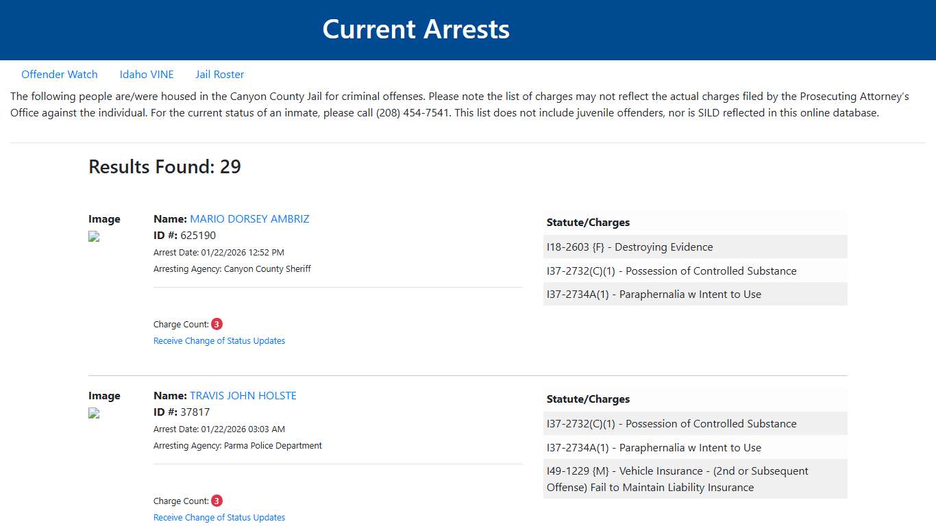This screenshot has width=936, height=526.
Task: Click Receive Change of Status Updates for Mario Ambriz
Action: 219,340
